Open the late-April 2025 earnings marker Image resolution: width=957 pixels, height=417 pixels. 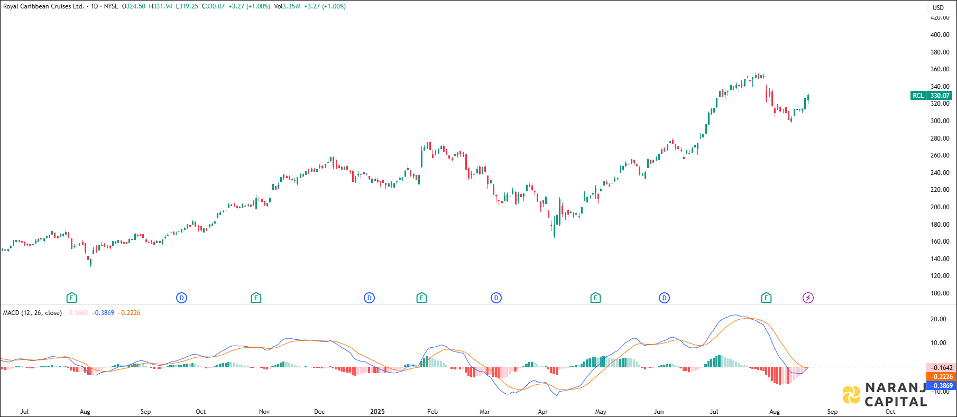[x=595, y=298]
